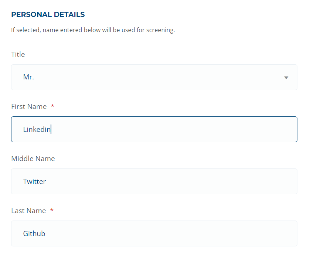Click the dropdown arrow beside Mr.

click(x=286, y=78)
